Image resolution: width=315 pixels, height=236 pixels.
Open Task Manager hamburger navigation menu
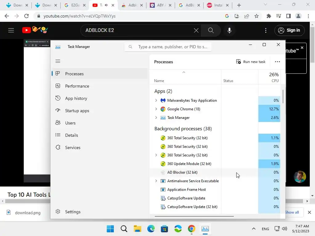tap(58, 61)
